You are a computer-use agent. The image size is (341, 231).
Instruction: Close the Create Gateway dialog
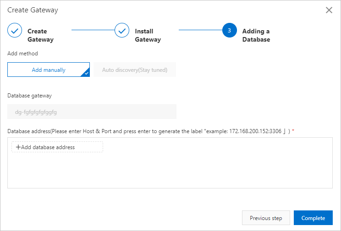pos(329,10)
